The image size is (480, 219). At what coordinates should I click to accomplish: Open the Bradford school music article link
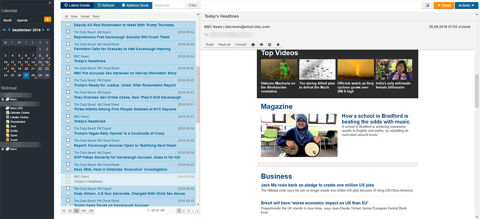point(376,119)
